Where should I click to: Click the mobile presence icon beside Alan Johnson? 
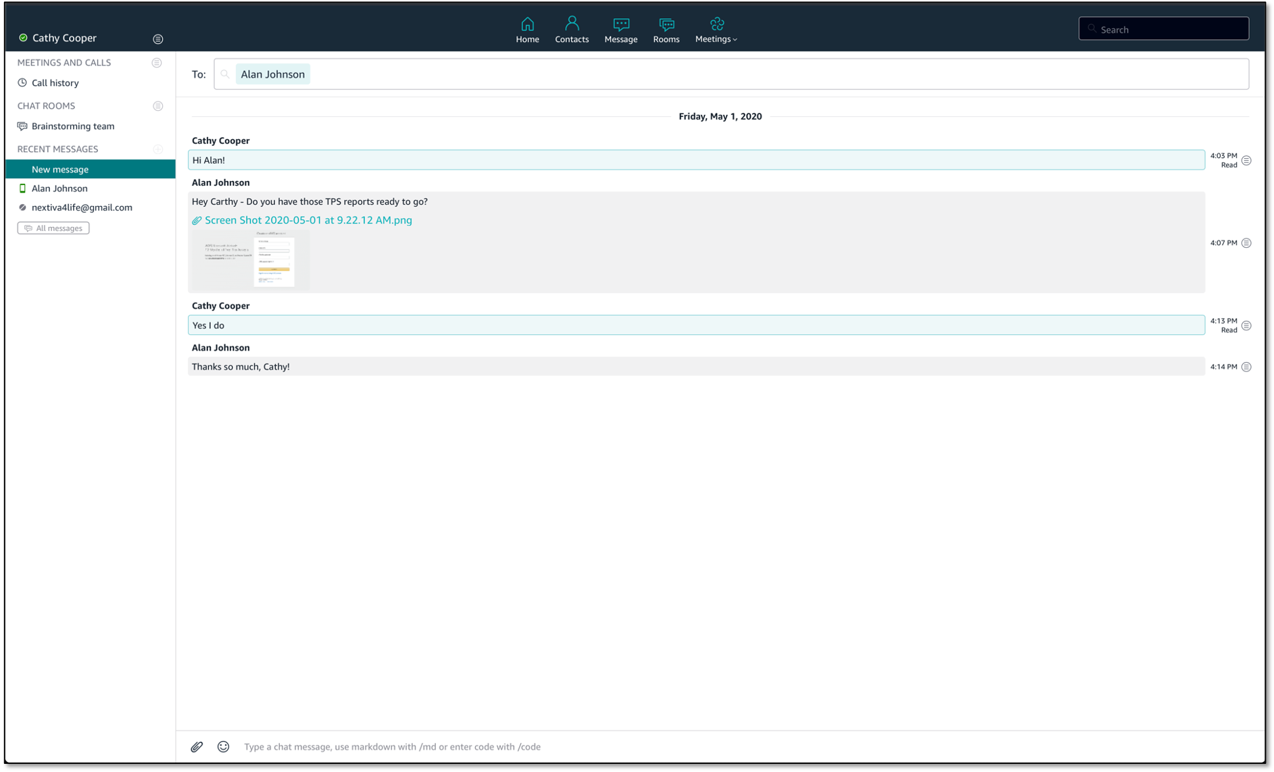(22, 188)
